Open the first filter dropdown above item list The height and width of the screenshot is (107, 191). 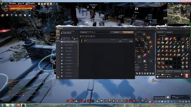82,36
